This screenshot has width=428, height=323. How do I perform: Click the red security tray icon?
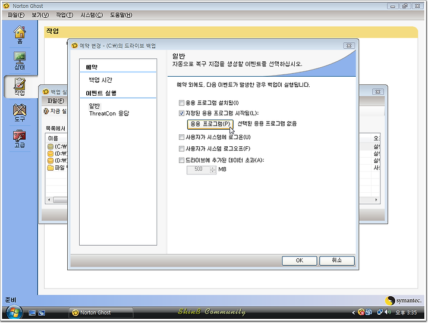coord(361,312)
